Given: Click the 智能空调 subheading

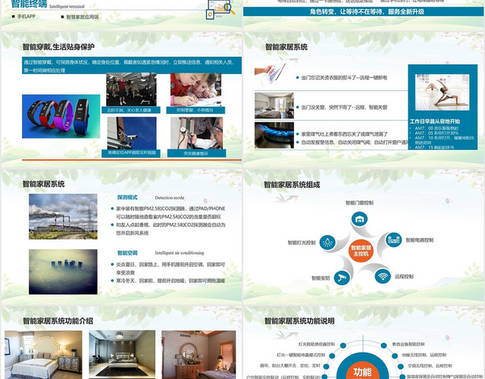Looking at the screenshot, I should pyautogui.click(x=127, y=252).
